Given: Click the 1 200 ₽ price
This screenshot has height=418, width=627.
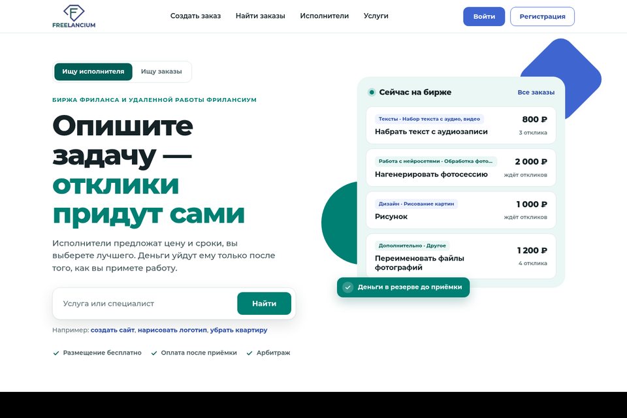Looking at the screenshot, I should (x=532, y=251).
